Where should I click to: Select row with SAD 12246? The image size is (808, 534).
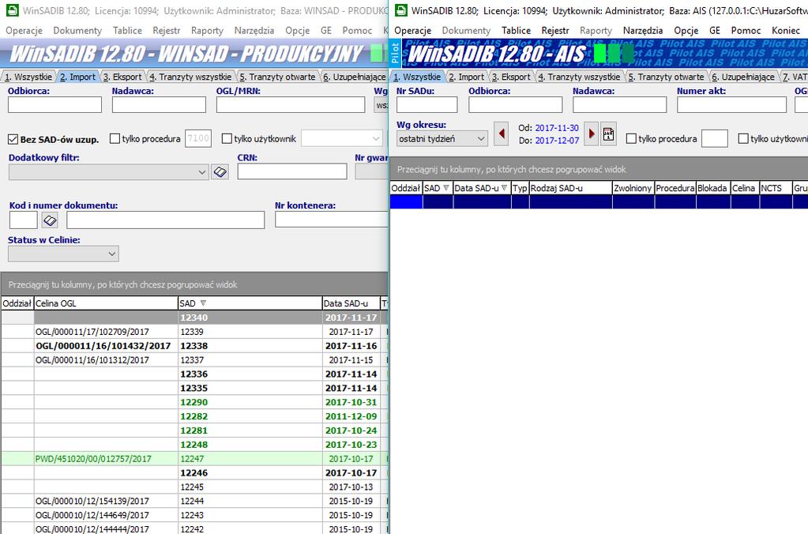coord(194,472)
